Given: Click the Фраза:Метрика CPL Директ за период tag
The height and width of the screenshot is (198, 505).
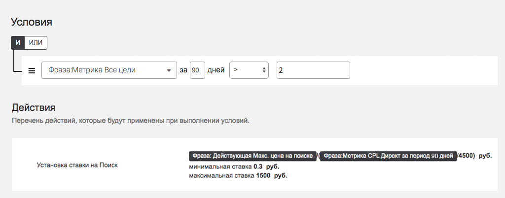Looking at the screenshot, I should coord(388,156).
